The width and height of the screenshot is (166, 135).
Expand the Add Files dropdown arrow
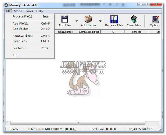click(x=77, y=21)
